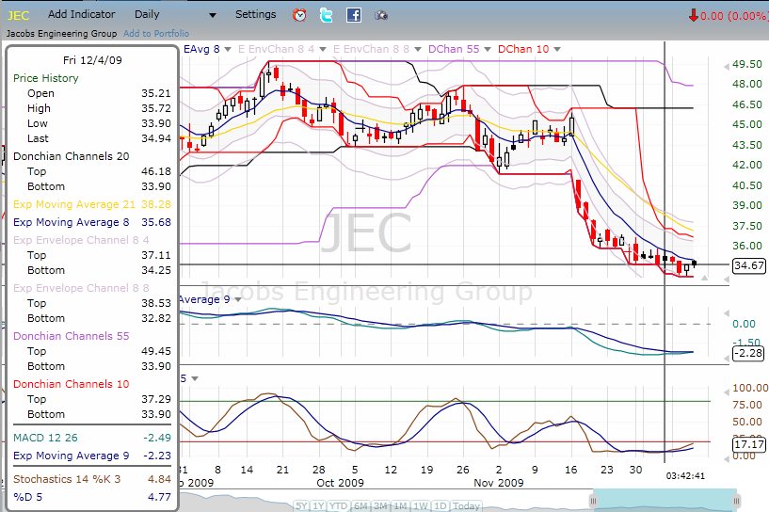Click the -2.28 MACD value label

748,353
